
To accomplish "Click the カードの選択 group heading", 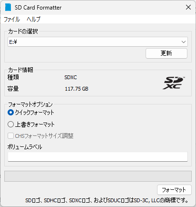I will click(x=23, y=31).
